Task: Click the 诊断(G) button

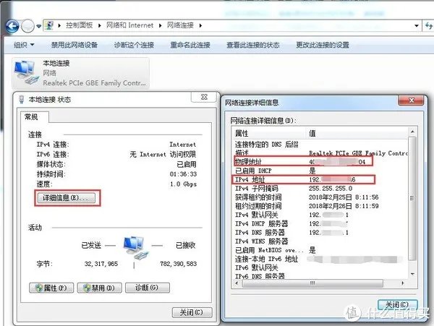Action: pos(148,288)
